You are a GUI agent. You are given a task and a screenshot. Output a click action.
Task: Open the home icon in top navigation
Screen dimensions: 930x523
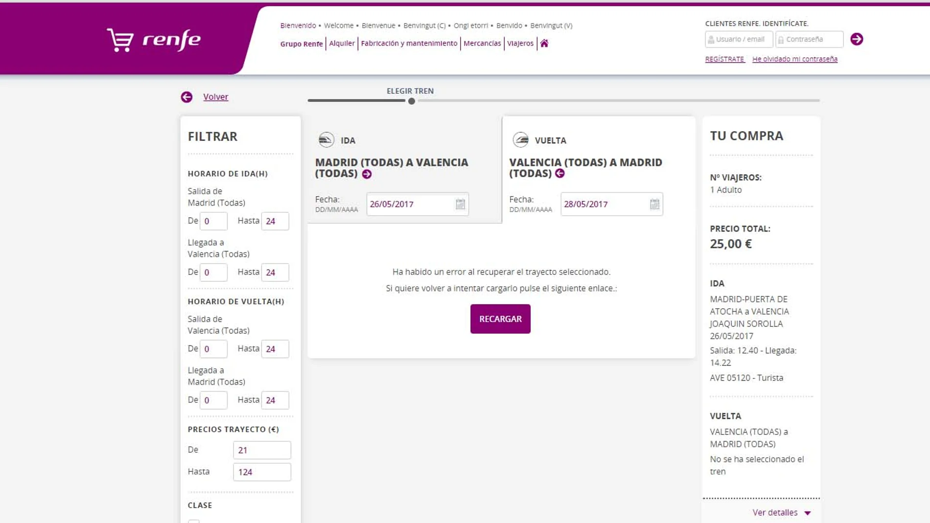(544, 43)
